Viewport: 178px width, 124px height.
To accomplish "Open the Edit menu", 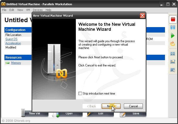I will click(x=12, y=10).
